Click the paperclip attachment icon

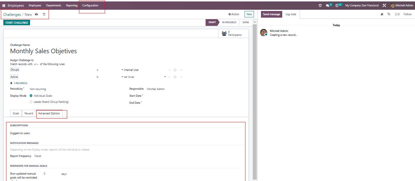(x=389, y=14)
